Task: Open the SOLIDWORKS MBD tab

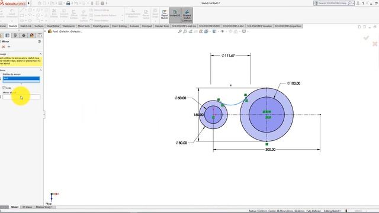Action: click(x=209, y=26)
